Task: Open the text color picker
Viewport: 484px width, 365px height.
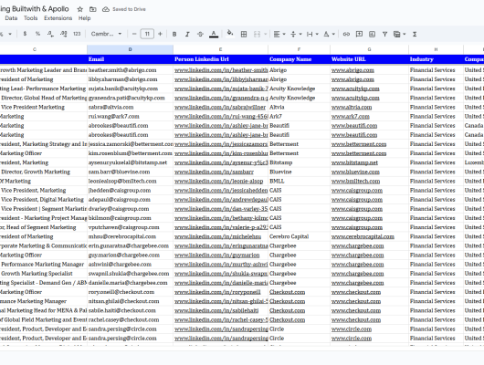Action: 214,34
